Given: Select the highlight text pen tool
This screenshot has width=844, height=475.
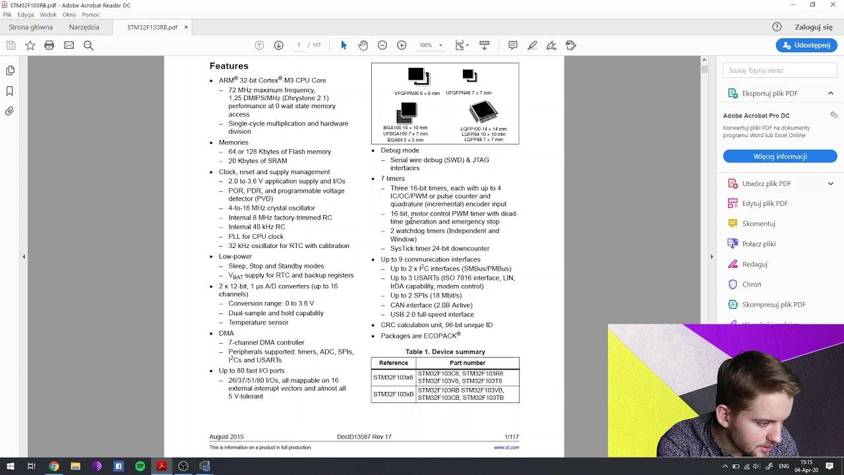Looking at the screenshot, I should click(x=532, y=46).
